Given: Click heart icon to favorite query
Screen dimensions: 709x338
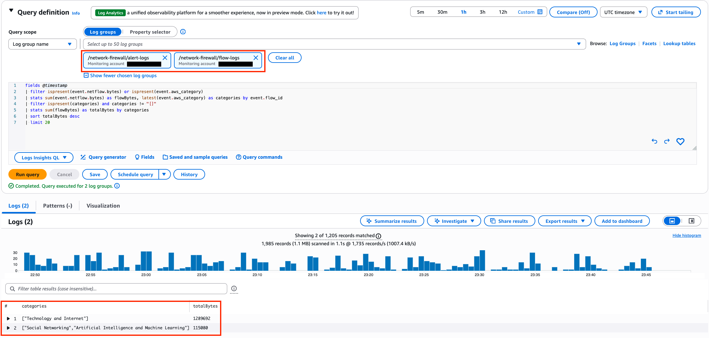Looking at the screenshot, I should [680, 142].
